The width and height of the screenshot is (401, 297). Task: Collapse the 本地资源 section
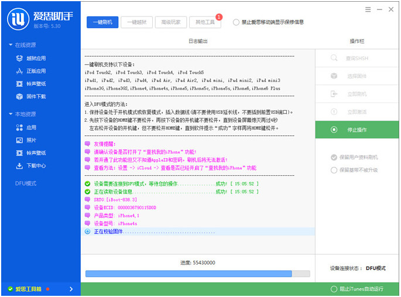10,114
